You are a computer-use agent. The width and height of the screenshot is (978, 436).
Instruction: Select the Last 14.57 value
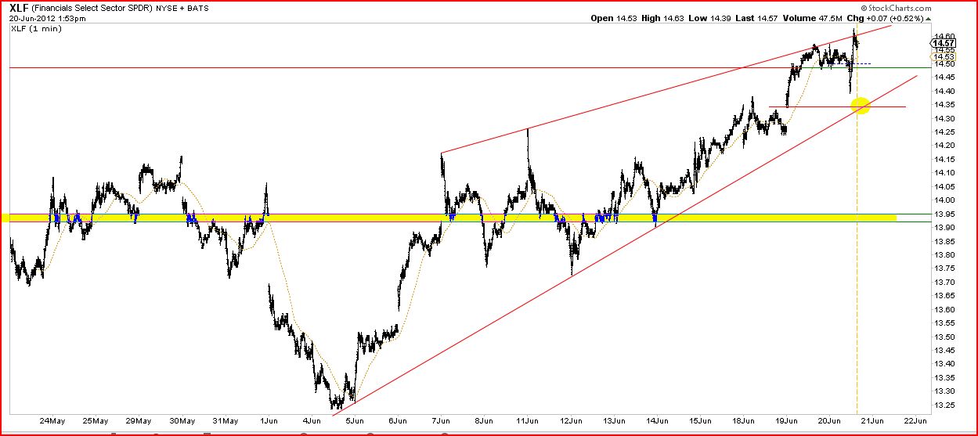pyautogui.click(x=757, y=18)
